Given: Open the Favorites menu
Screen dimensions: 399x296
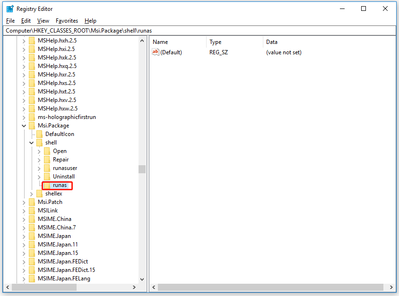Looking at the screenshot, I should [67, 20].
